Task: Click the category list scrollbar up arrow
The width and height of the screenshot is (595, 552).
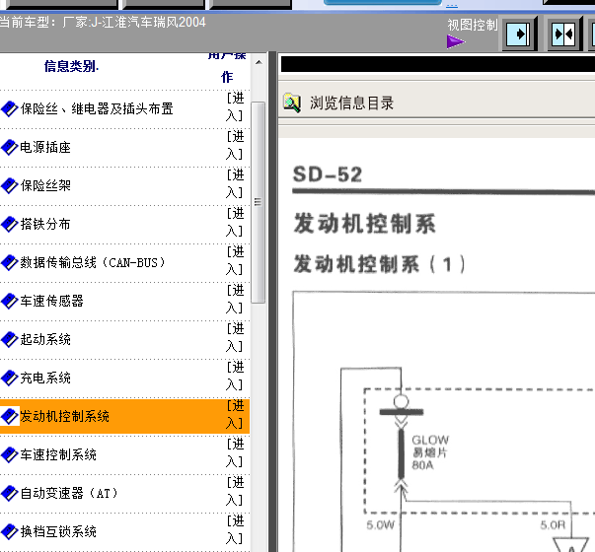Action: (259, 62)
